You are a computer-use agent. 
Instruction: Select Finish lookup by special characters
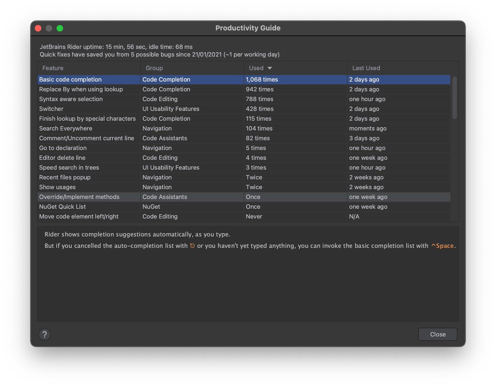[244, 119]
